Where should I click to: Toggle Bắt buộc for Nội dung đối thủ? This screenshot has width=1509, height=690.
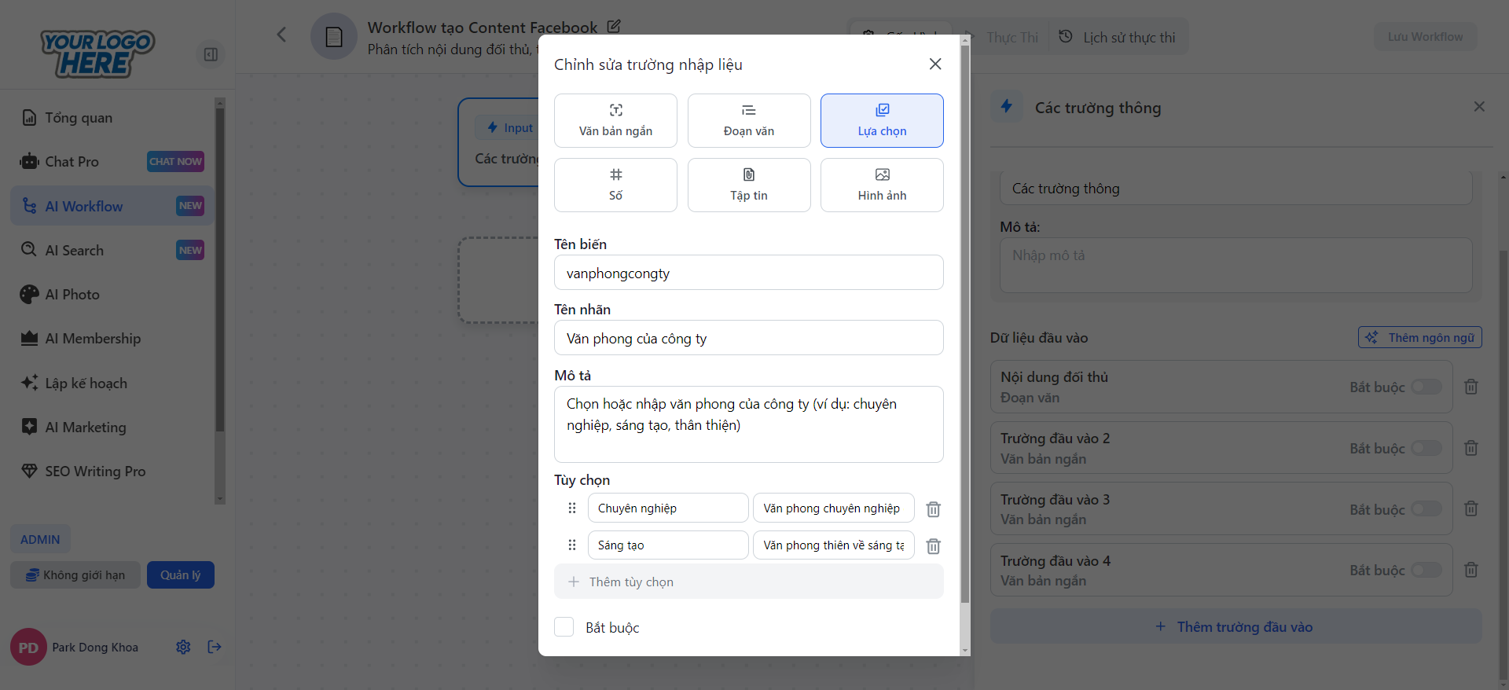[x=1426, y=387]
